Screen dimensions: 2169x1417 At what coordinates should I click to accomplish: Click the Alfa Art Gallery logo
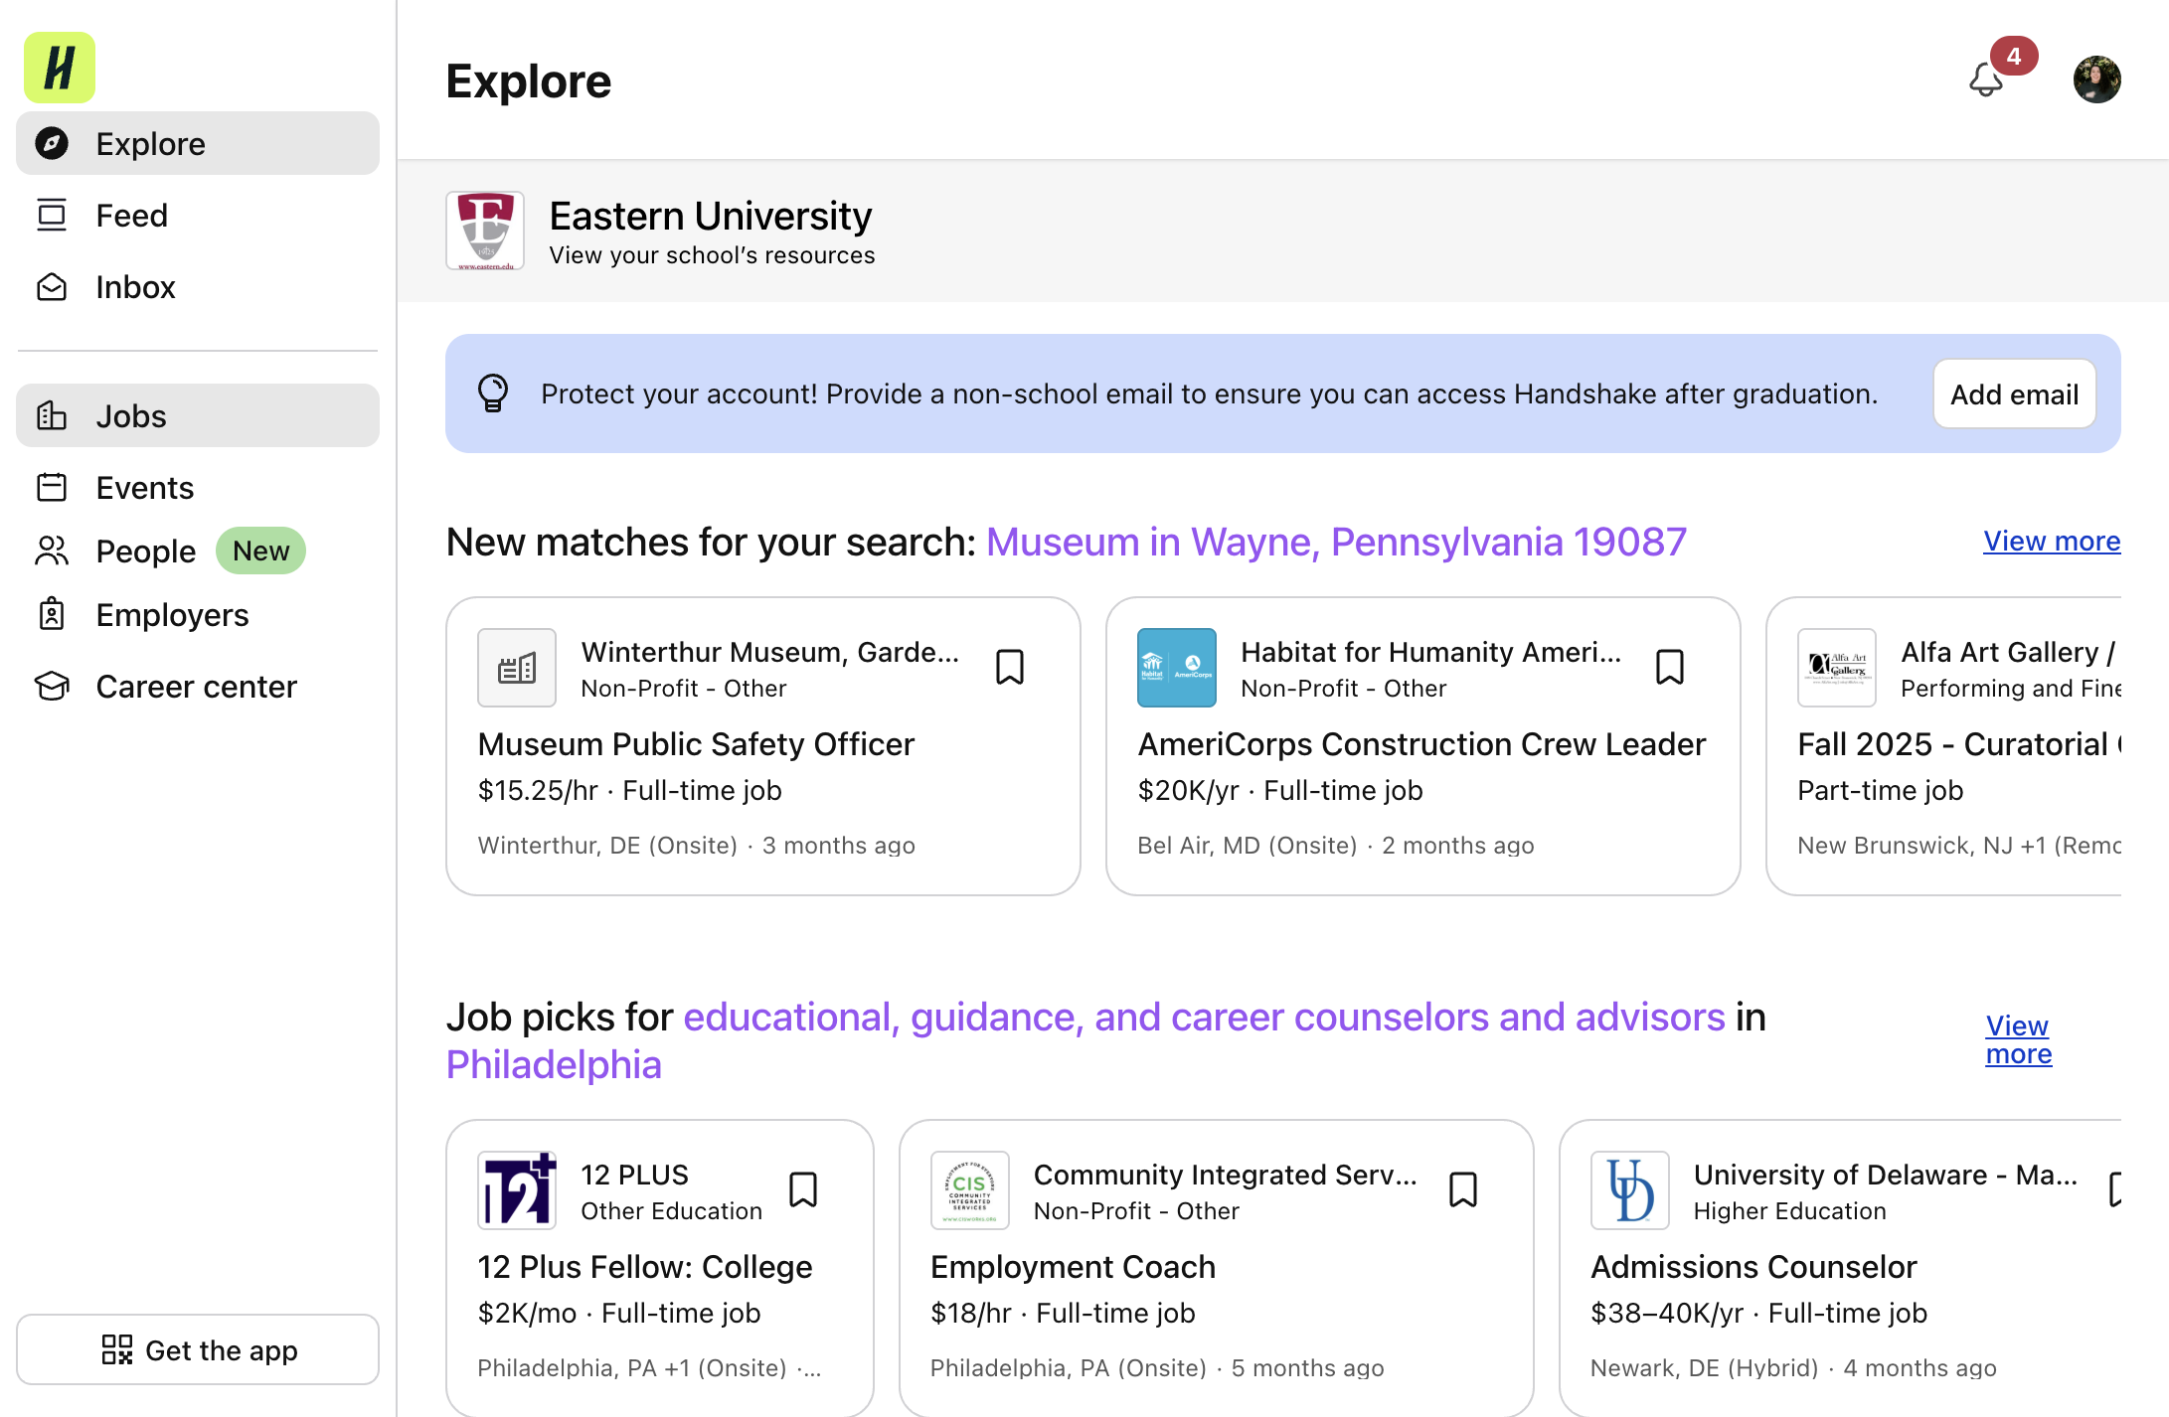point(1837,668)
